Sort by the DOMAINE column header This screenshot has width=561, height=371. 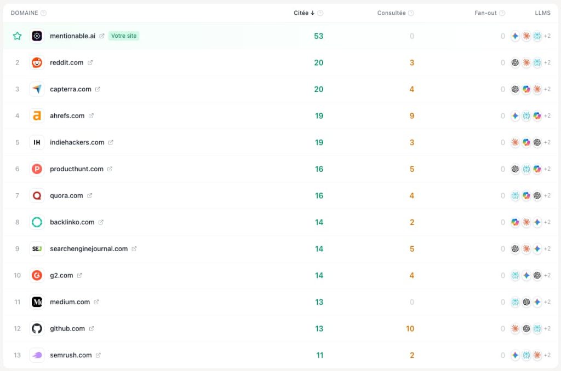[24, 13]
